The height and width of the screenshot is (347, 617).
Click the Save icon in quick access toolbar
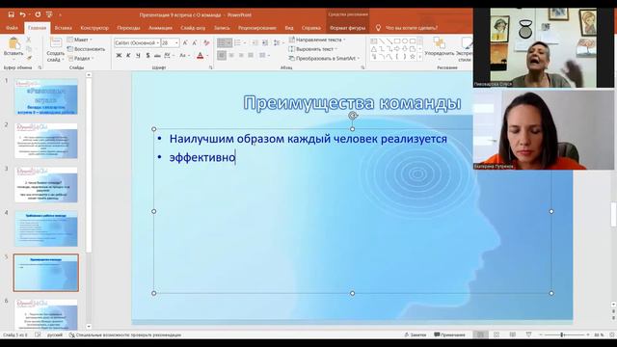11,14
